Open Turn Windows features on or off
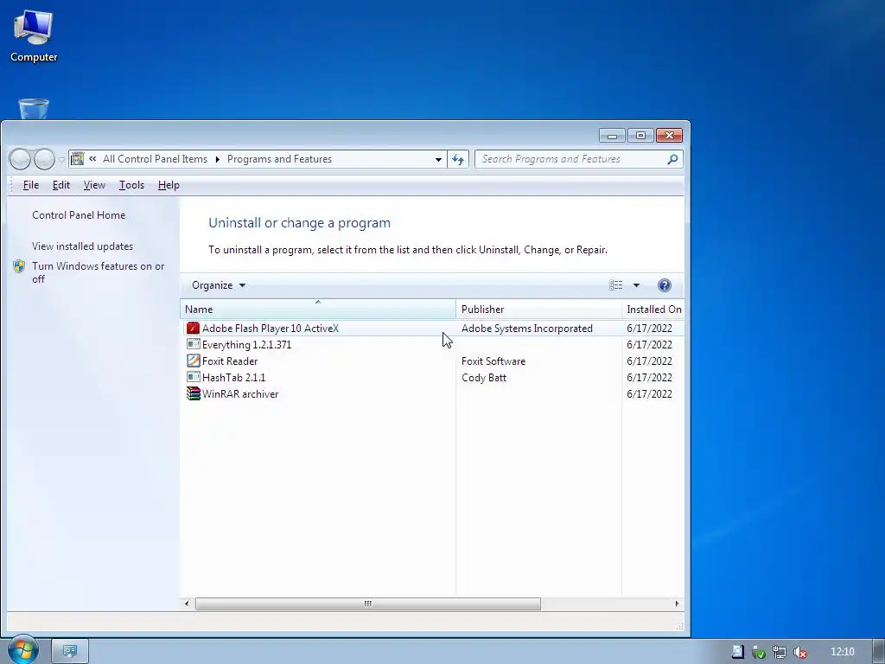This screenshot has height=664, width=885. pyautogui.click(x=99, y=272)
